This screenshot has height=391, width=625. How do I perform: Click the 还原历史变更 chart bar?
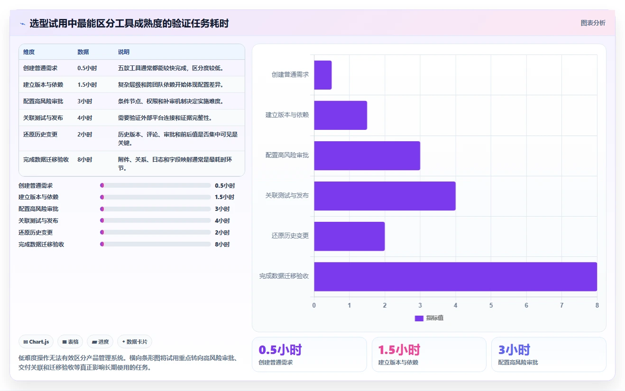(349, 236)
